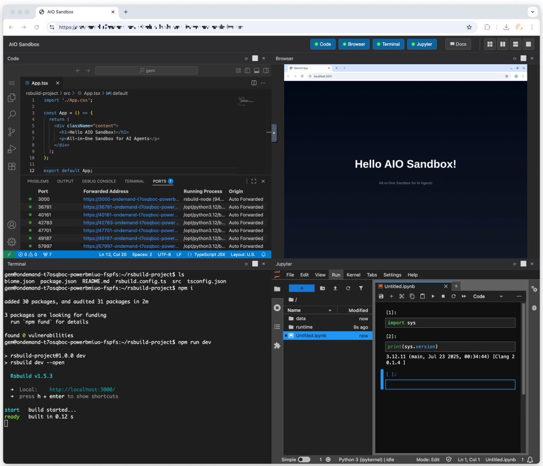Open notebook toolbar overflow ellipsis
This screenshot has width=543, height=466.
[519, 297]
